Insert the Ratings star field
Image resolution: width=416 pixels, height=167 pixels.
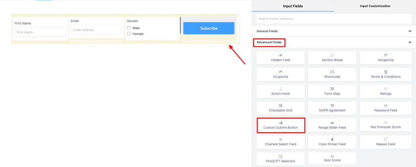386,91
